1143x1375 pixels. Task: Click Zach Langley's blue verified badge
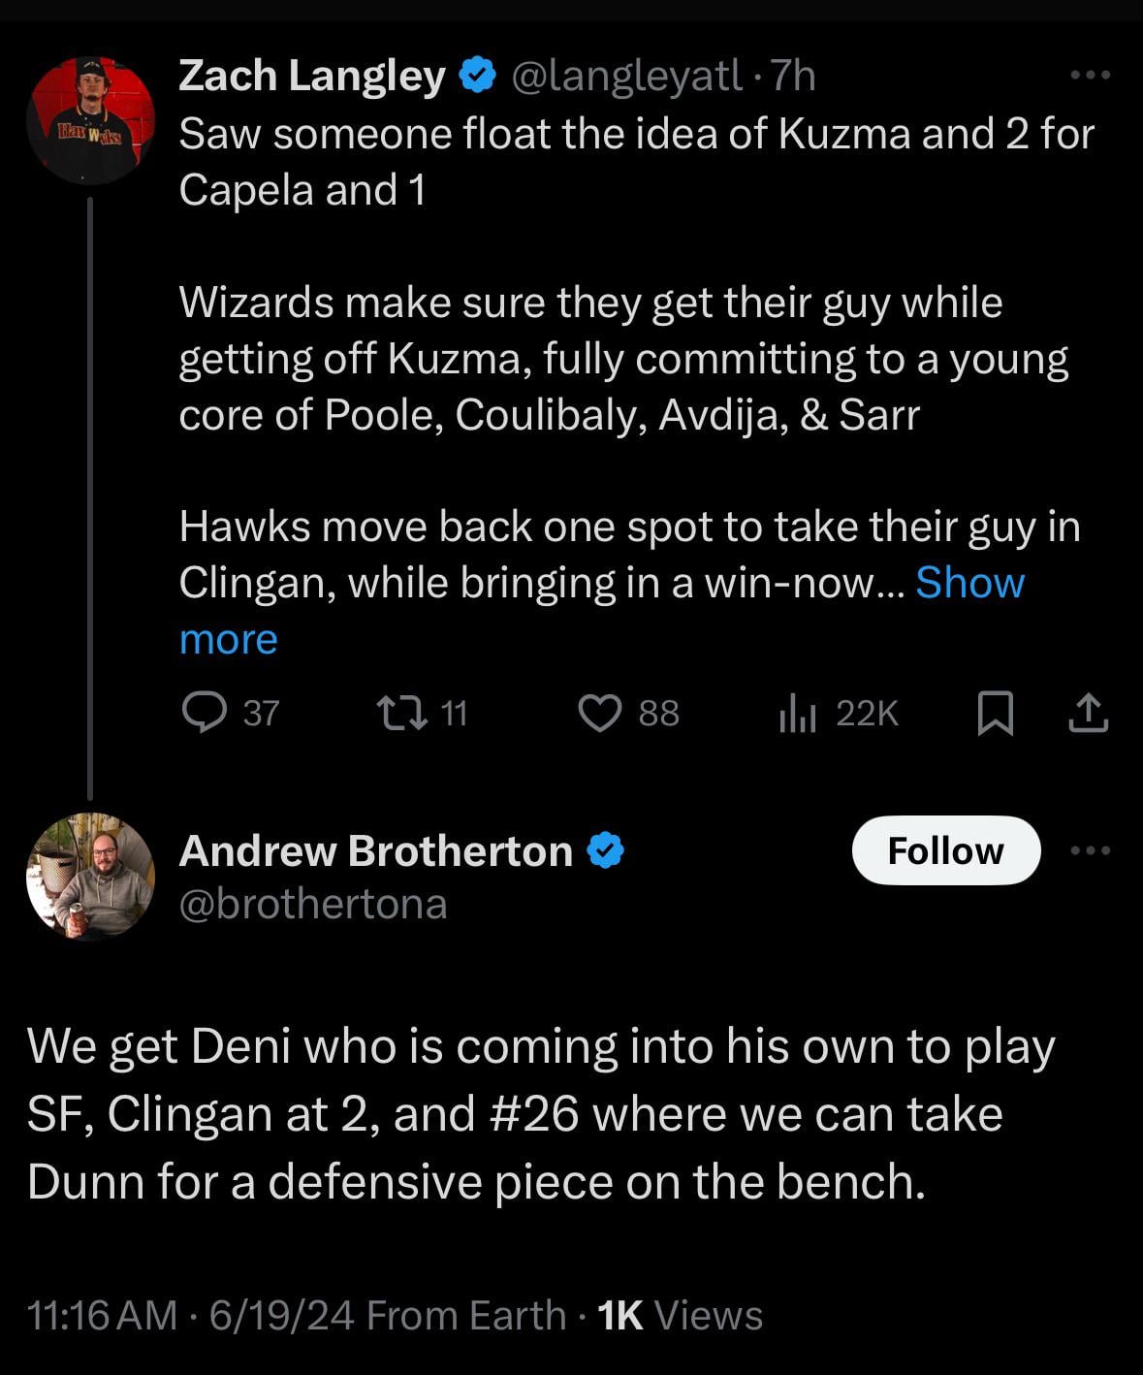point(477,76)
